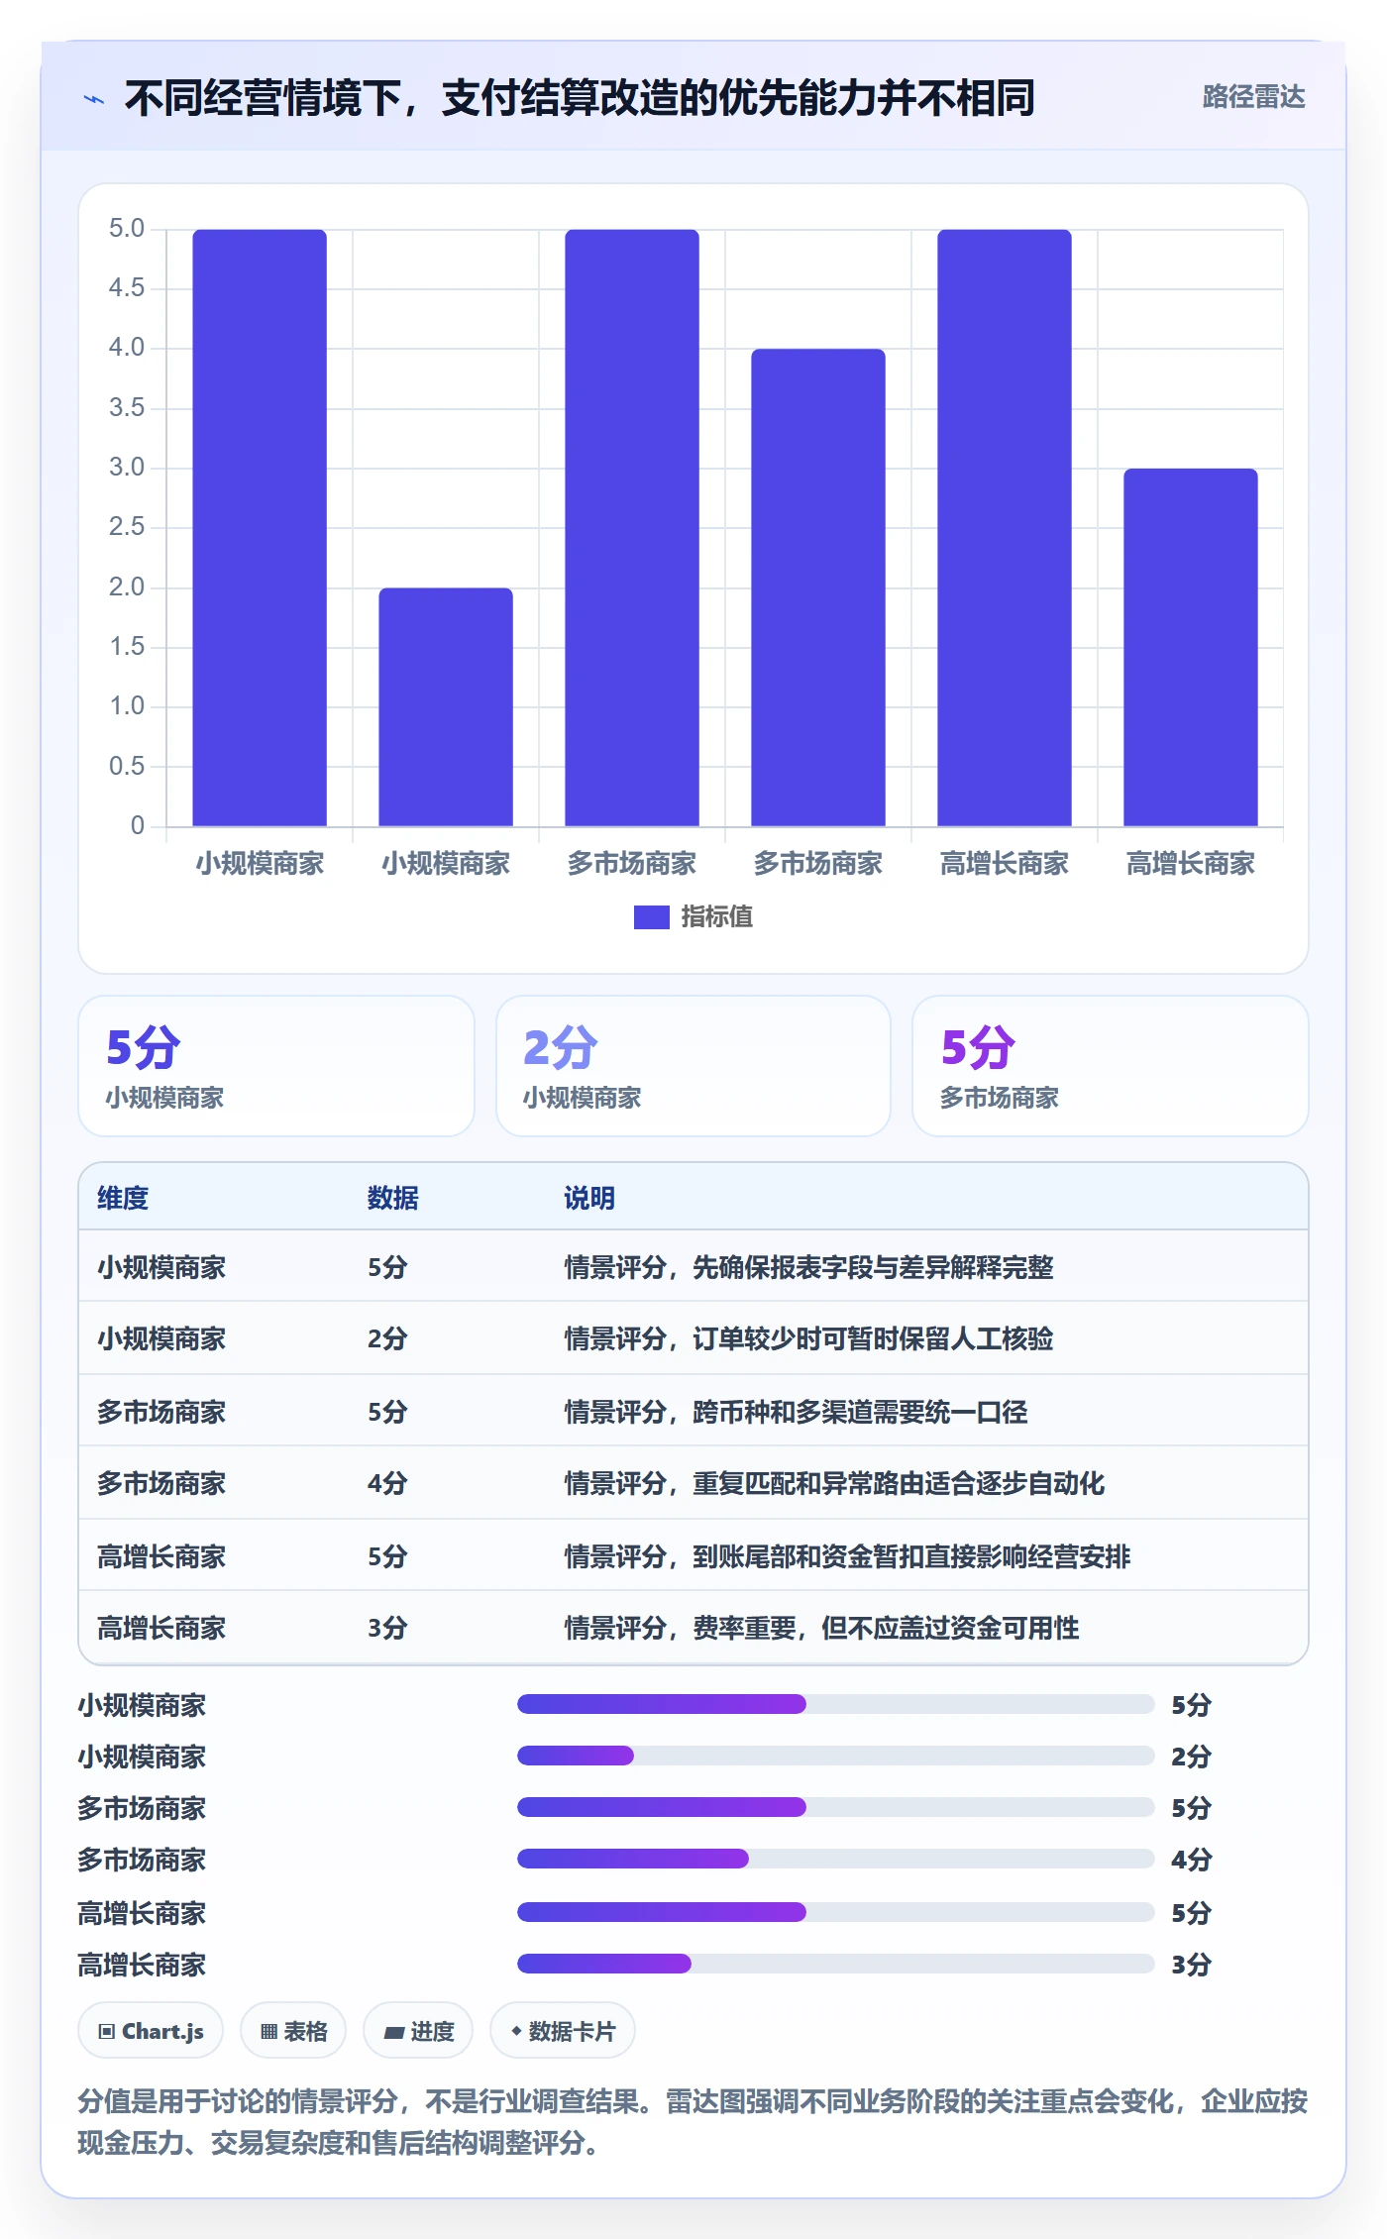1387x2239 pixels.
Task: Select the 高增长商家 chart bar reaching 3.0
Action: [1191, 647]
